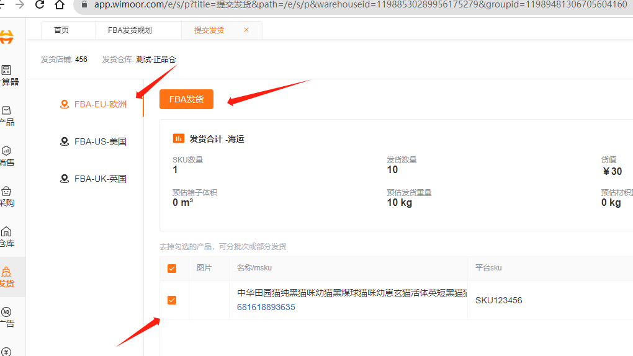Close the 提交发货 tab
The height and width of the screenshot is (356, 633).
pos(246,30)
